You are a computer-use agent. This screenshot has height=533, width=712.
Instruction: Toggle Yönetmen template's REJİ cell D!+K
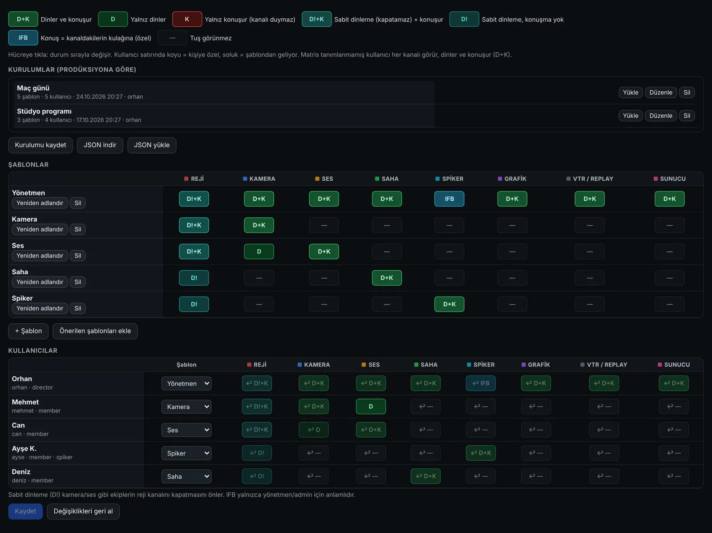point(194,199)
